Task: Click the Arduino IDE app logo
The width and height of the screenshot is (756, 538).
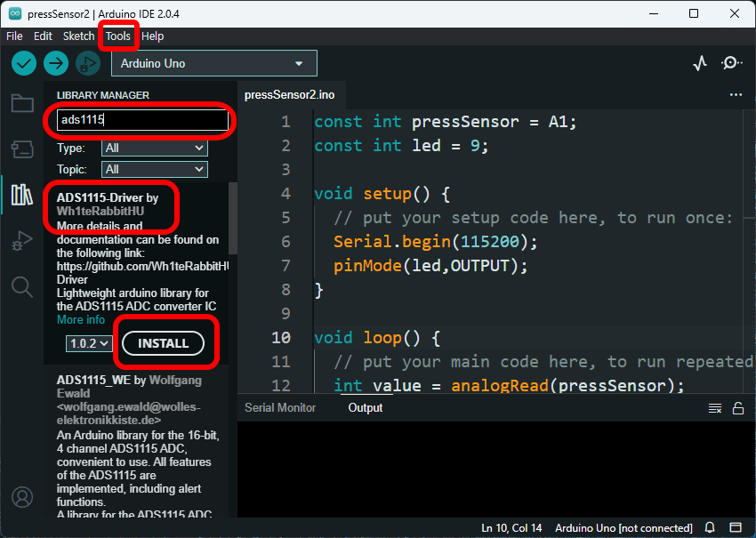Action: [15, 13]
